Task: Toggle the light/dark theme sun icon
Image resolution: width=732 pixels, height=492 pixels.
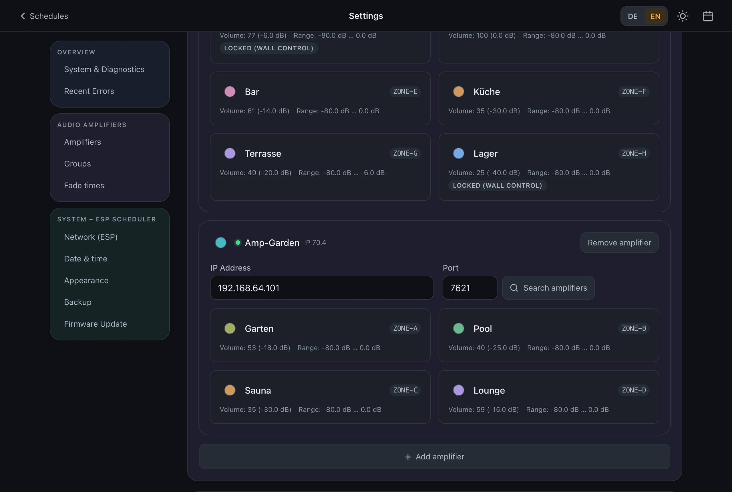Action: coord(683,16)
